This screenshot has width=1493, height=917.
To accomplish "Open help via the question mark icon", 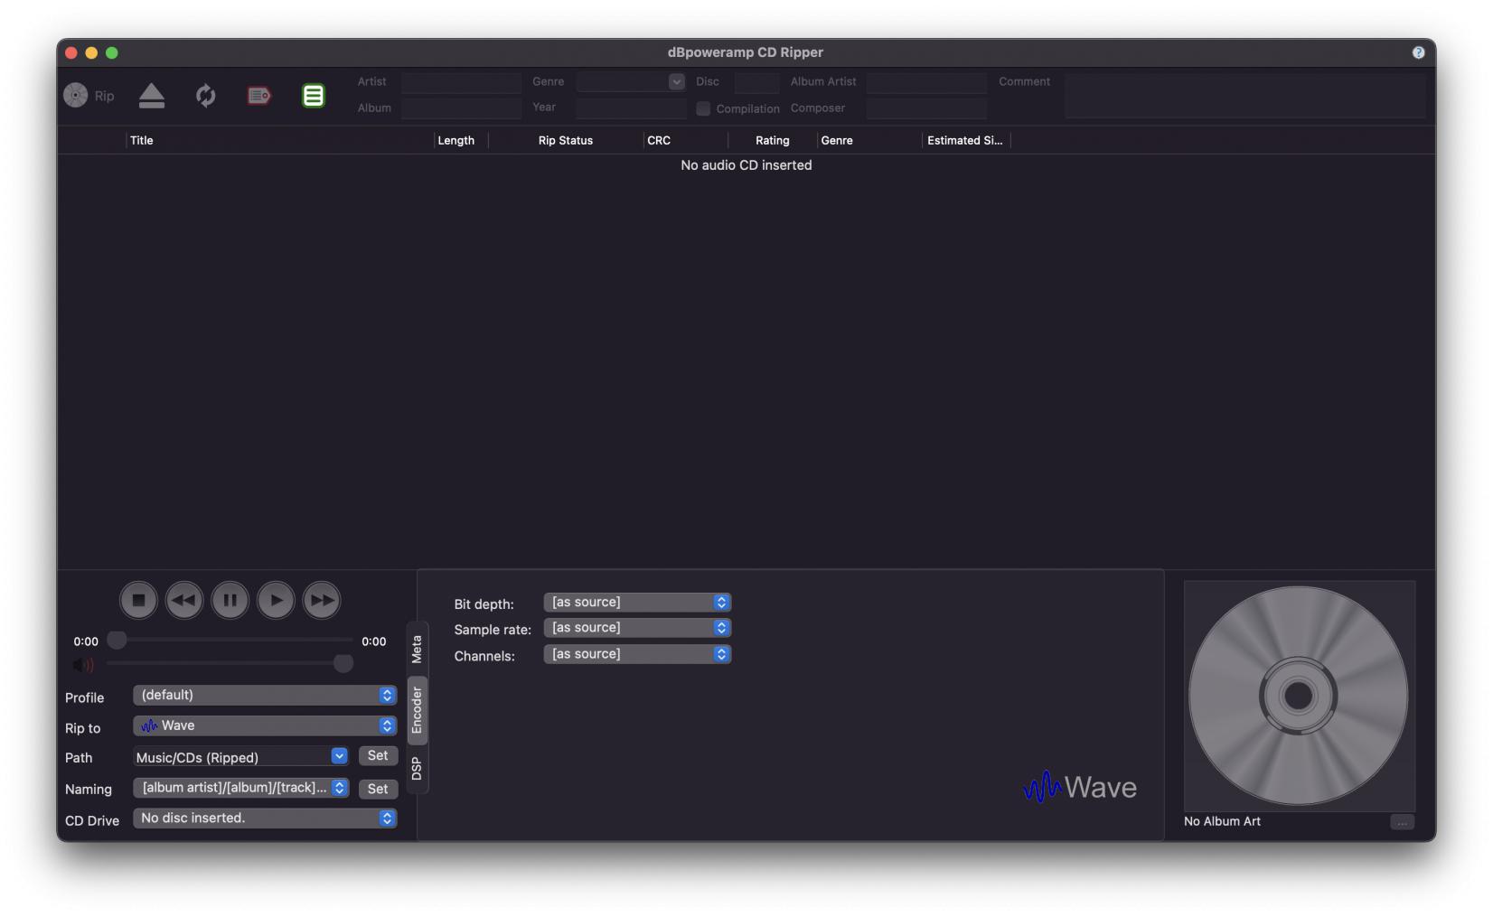I will tap(1418, 52).
